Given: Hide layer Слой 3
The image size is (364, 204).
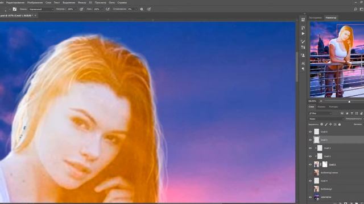Looking at the screenshot, I should click(311, 148).
